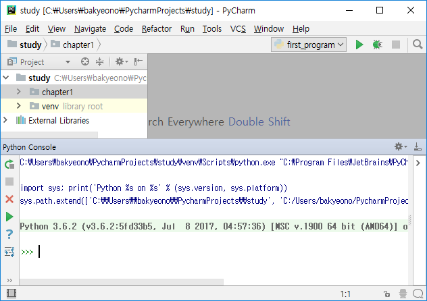Expand External Libraries node
The width and height of the screenshot is (427, 301).
(5, 120)
